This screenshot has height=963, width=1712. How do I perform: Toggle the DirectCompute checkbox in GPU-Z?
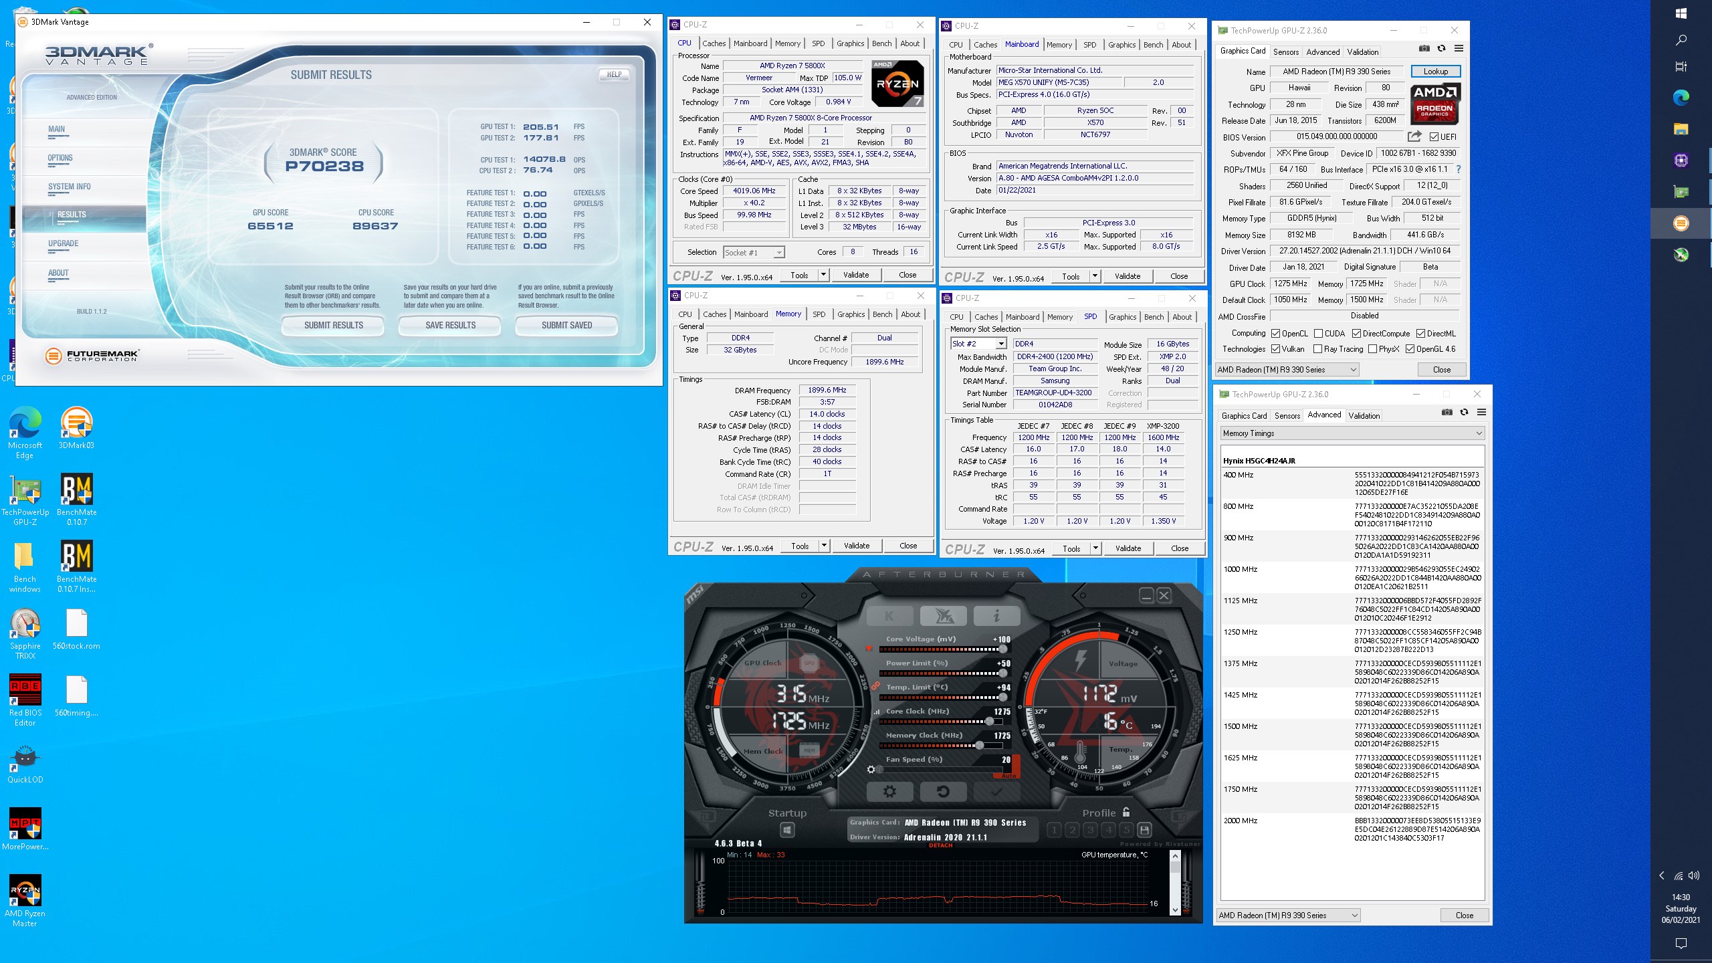tap(1356, 334)
